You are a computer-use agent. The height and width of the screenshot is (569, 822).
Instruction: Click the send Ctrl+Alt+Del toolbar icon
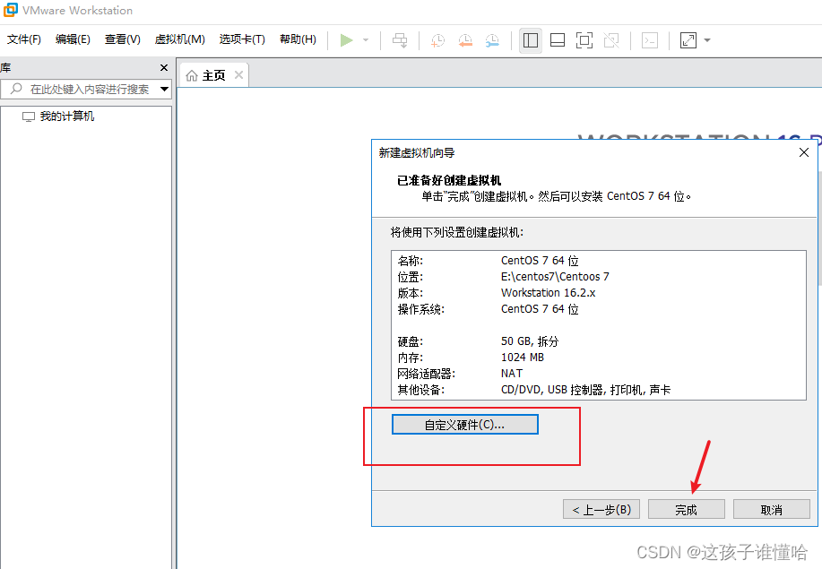400,40
